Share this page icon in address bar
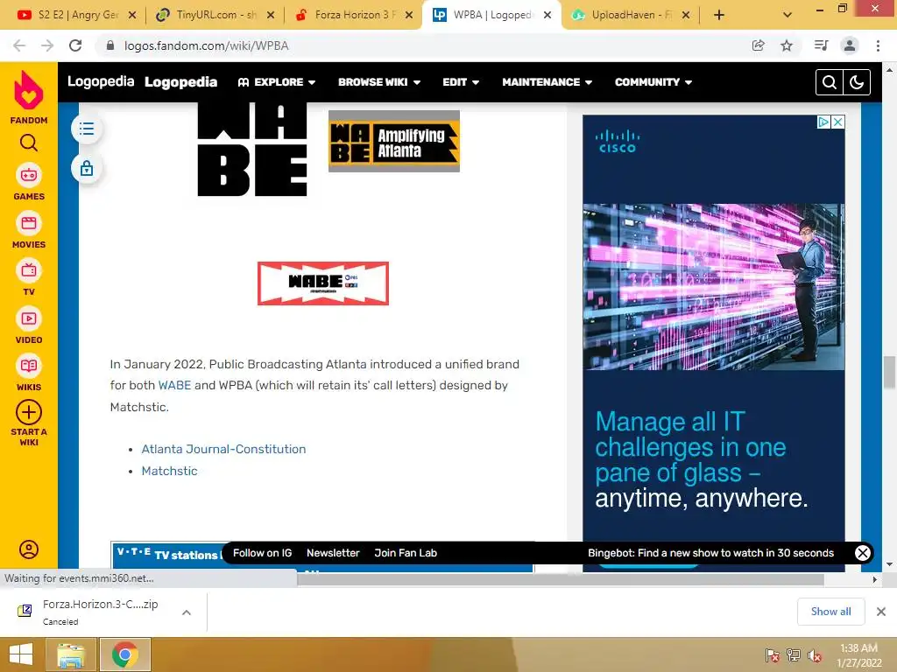The width and height of the screenshot is (897, 672). point(758,45)
